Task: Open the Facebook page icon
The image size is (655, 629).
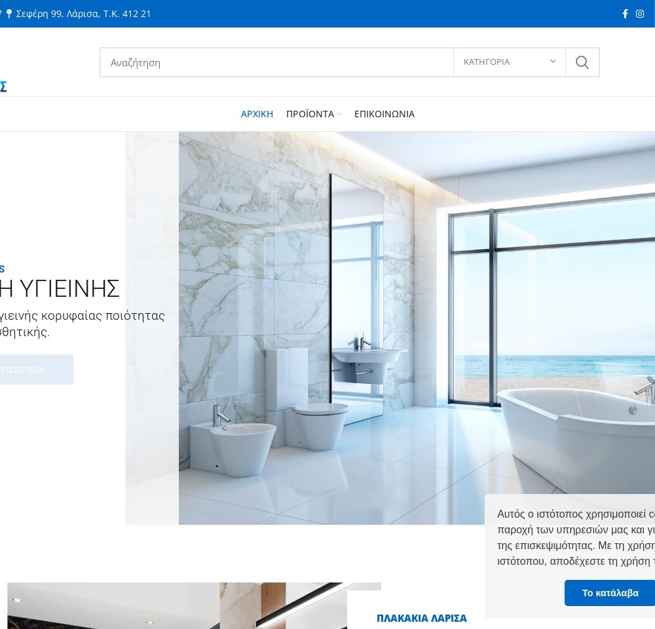Action: (x=625, y=14)
